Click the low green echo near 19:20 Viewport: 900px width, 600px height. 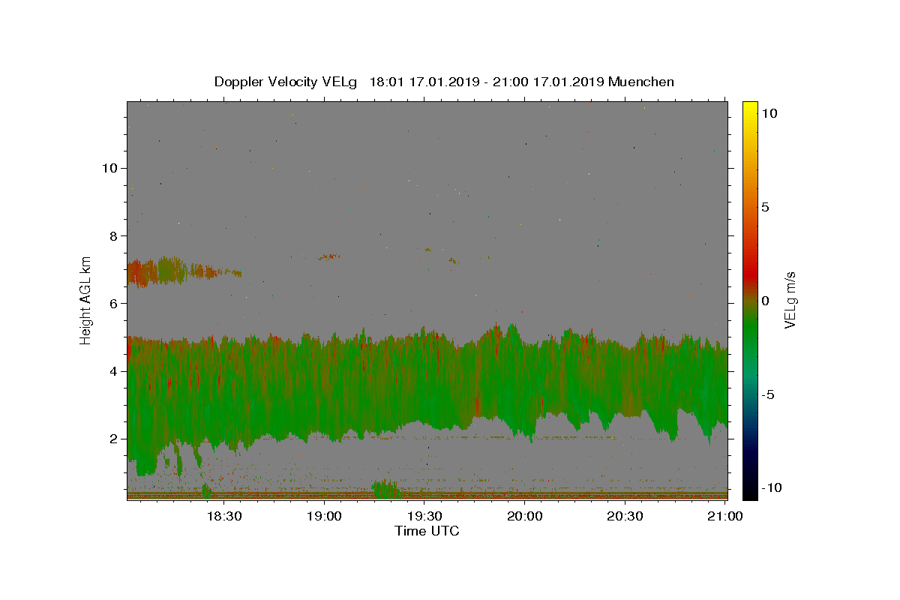[387, 489]
